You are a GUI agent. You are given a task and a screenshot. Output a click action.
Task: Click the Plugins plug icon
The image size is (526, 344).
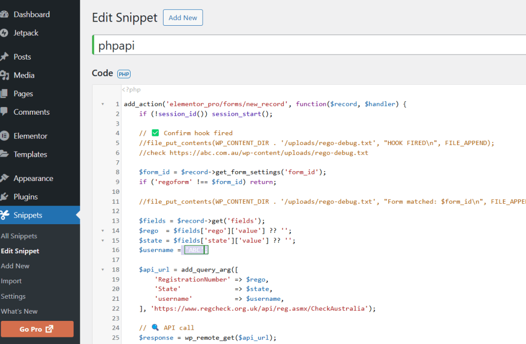tap(4, 196)
